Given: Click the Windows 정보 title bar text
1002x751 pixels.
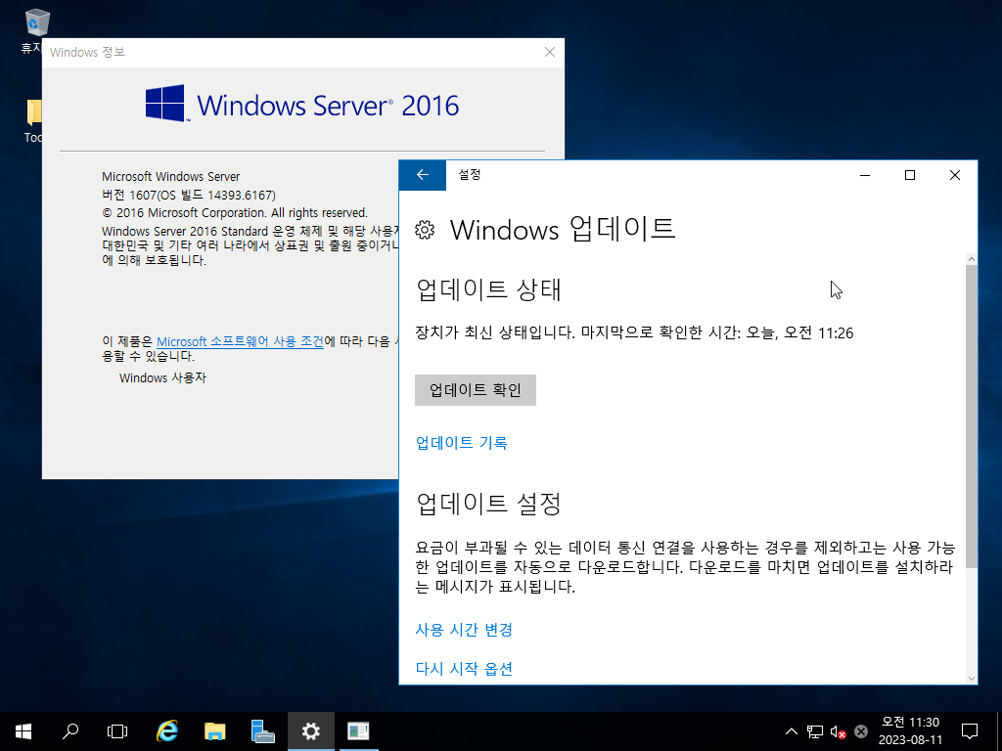Looking at the screenshot, I should point(87,53).
